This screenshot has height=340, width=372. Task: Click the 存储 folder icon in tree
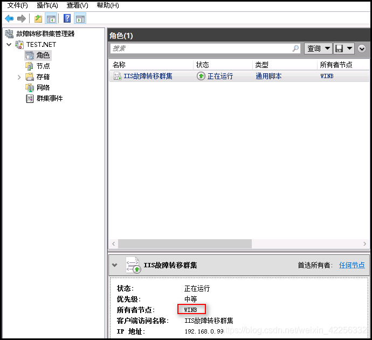point(30,77)
